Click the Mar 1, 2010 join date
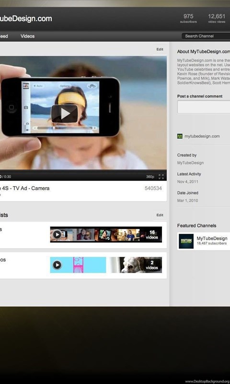Image resolution: width=230 pixels, height=384 pixels. point(188,201)
